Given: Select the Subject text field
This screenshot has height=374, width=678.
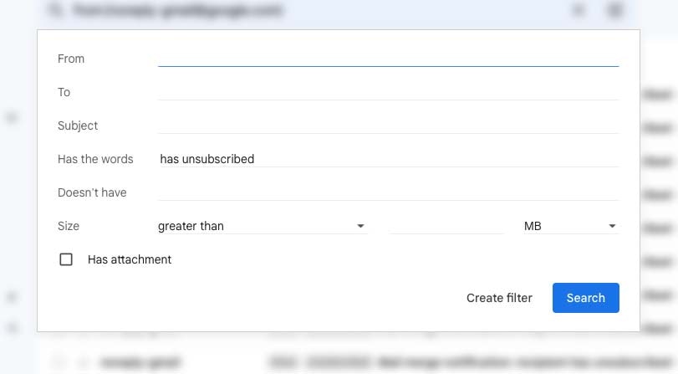Looking at the screenshot, I should [x=388, y=126].
